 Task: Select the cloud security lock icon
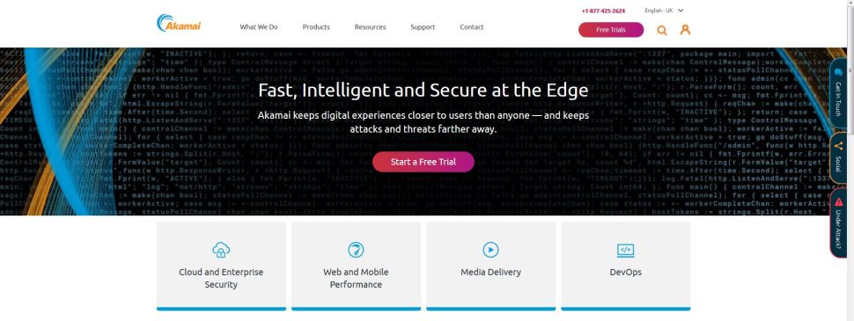pos(221,250)
